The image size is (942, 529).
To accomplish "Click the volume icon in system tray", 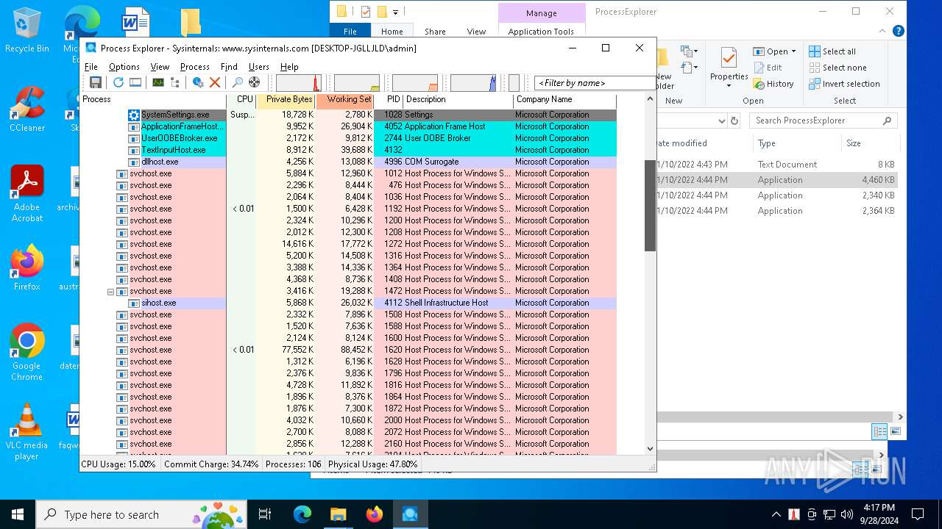I will pos(847,514).
